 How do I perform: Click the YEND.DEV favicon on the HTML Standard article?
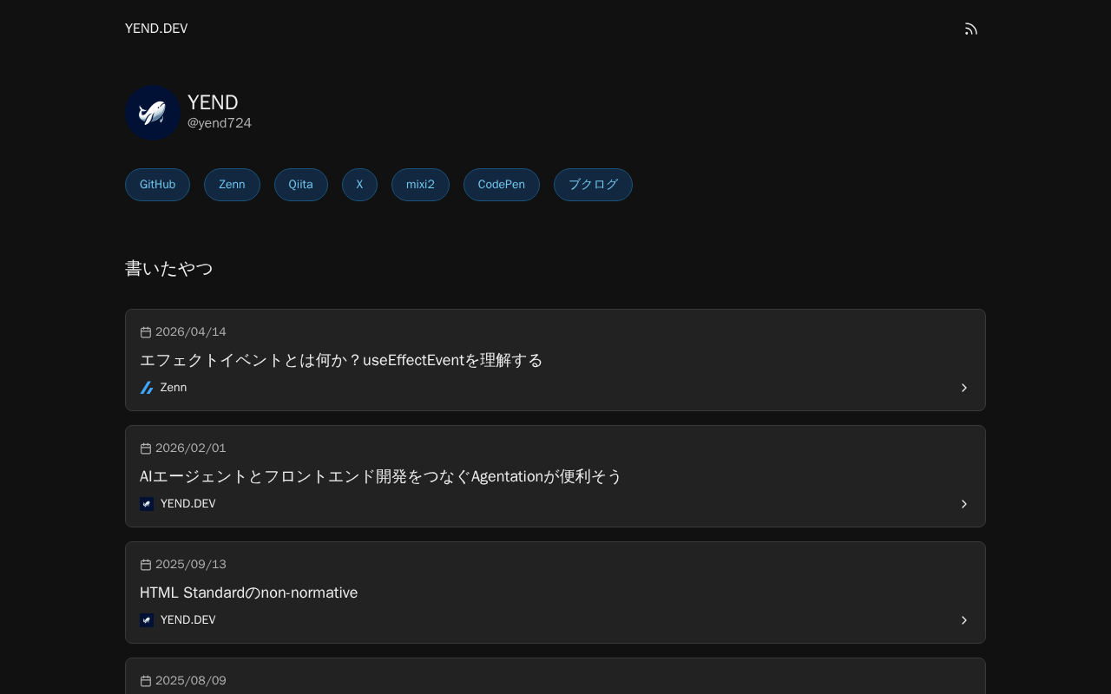pos(147,620)
